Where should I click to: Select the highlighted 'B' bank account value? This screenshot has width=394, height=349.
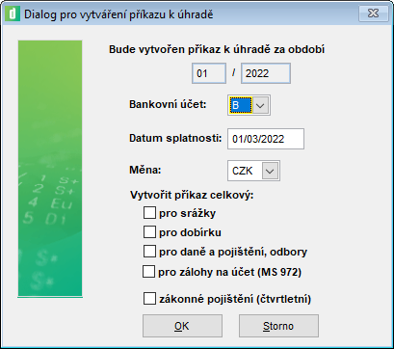[x=241, y=105]
